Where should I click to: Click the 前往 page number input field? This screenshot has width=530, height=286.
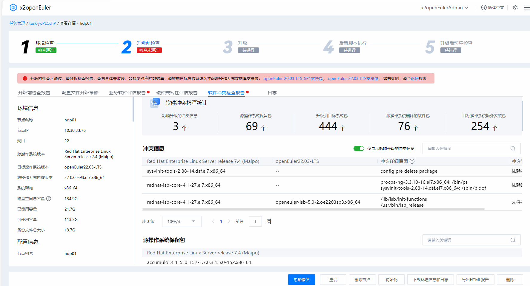[255, 222]
